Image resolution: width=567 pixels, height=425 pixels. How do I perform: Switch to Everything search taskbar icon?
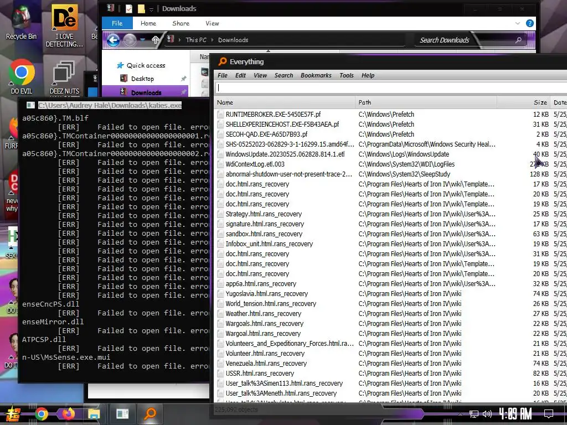coord(151,414)
